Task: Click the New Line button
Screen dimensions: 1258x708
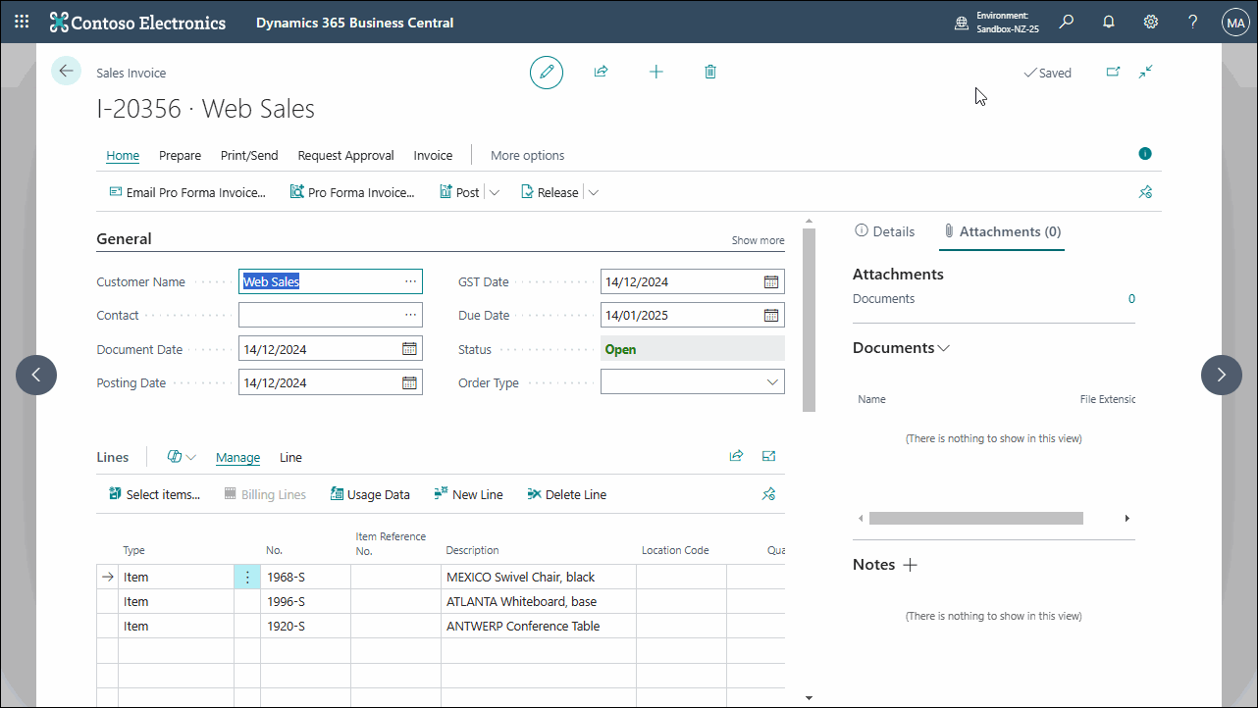Action: pos(468,494)
